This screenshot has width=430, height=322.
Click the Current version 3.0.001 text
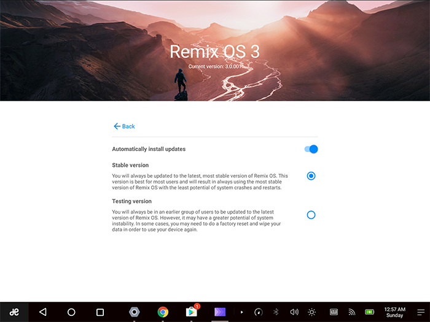click(215, 66)
